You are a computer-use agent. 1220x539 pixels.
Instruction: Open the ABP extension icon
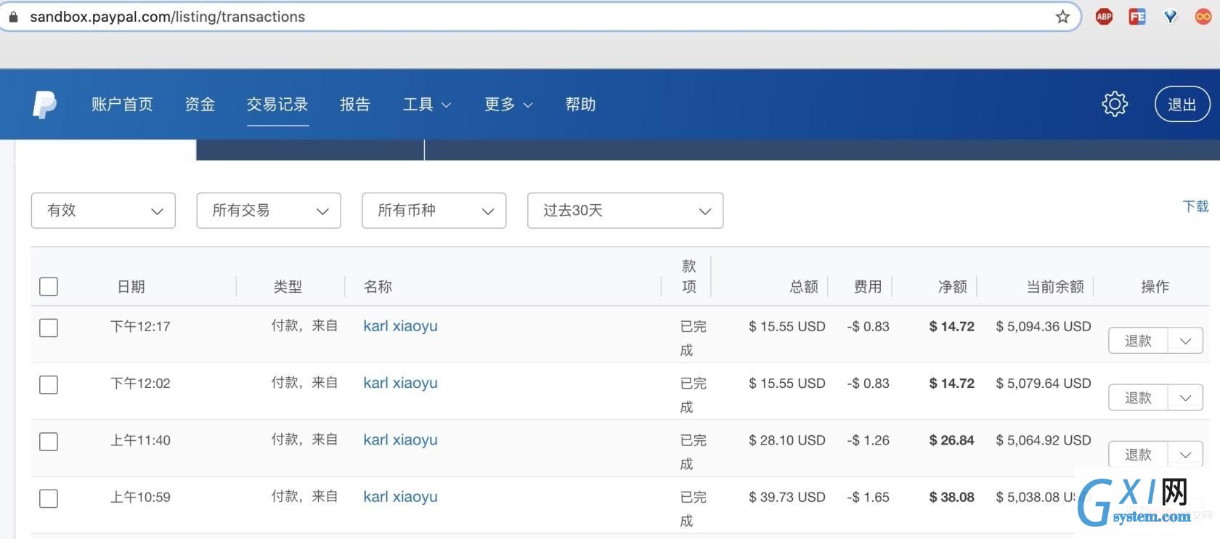1104,17
